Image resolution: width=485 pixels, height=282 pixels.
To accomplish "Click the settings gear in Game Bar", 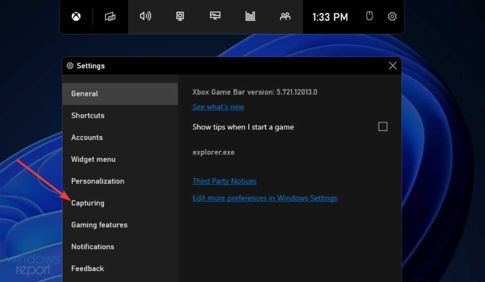I will (392, 16).
